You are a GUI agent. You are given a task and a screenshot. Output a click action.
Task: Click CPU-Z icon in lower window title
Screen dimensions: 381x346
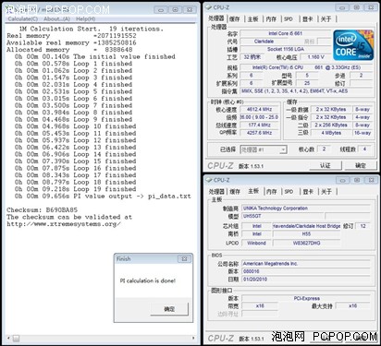pyautogui.click(x=209, y=180)
